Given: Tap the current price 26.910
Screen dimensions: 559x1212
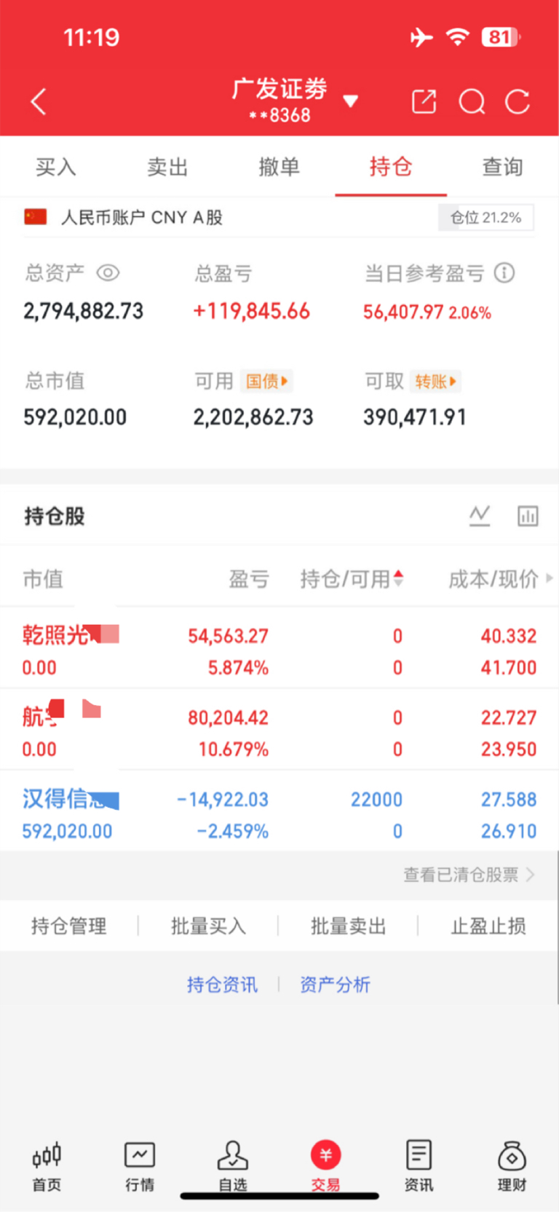Looking at the screenshot, I should 509,831.
